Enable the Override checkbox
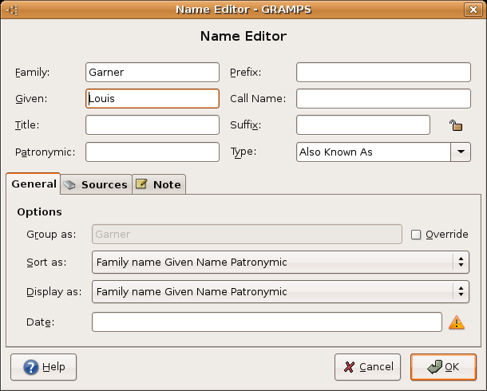The width and height of the screenshot is (487, 391). [416, 235]
